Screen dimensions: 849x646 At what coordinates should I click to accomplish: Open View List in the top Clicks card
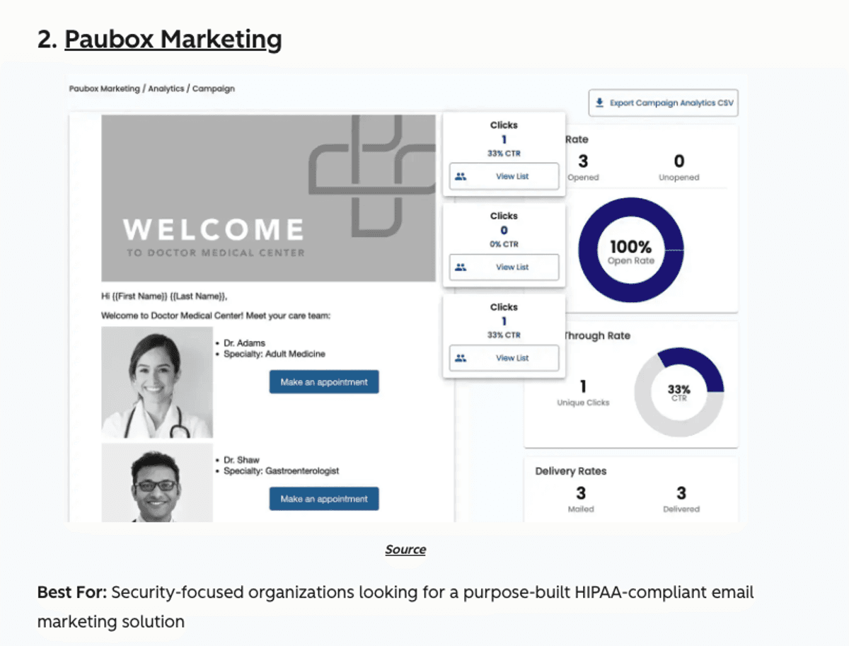click(504, 176)
